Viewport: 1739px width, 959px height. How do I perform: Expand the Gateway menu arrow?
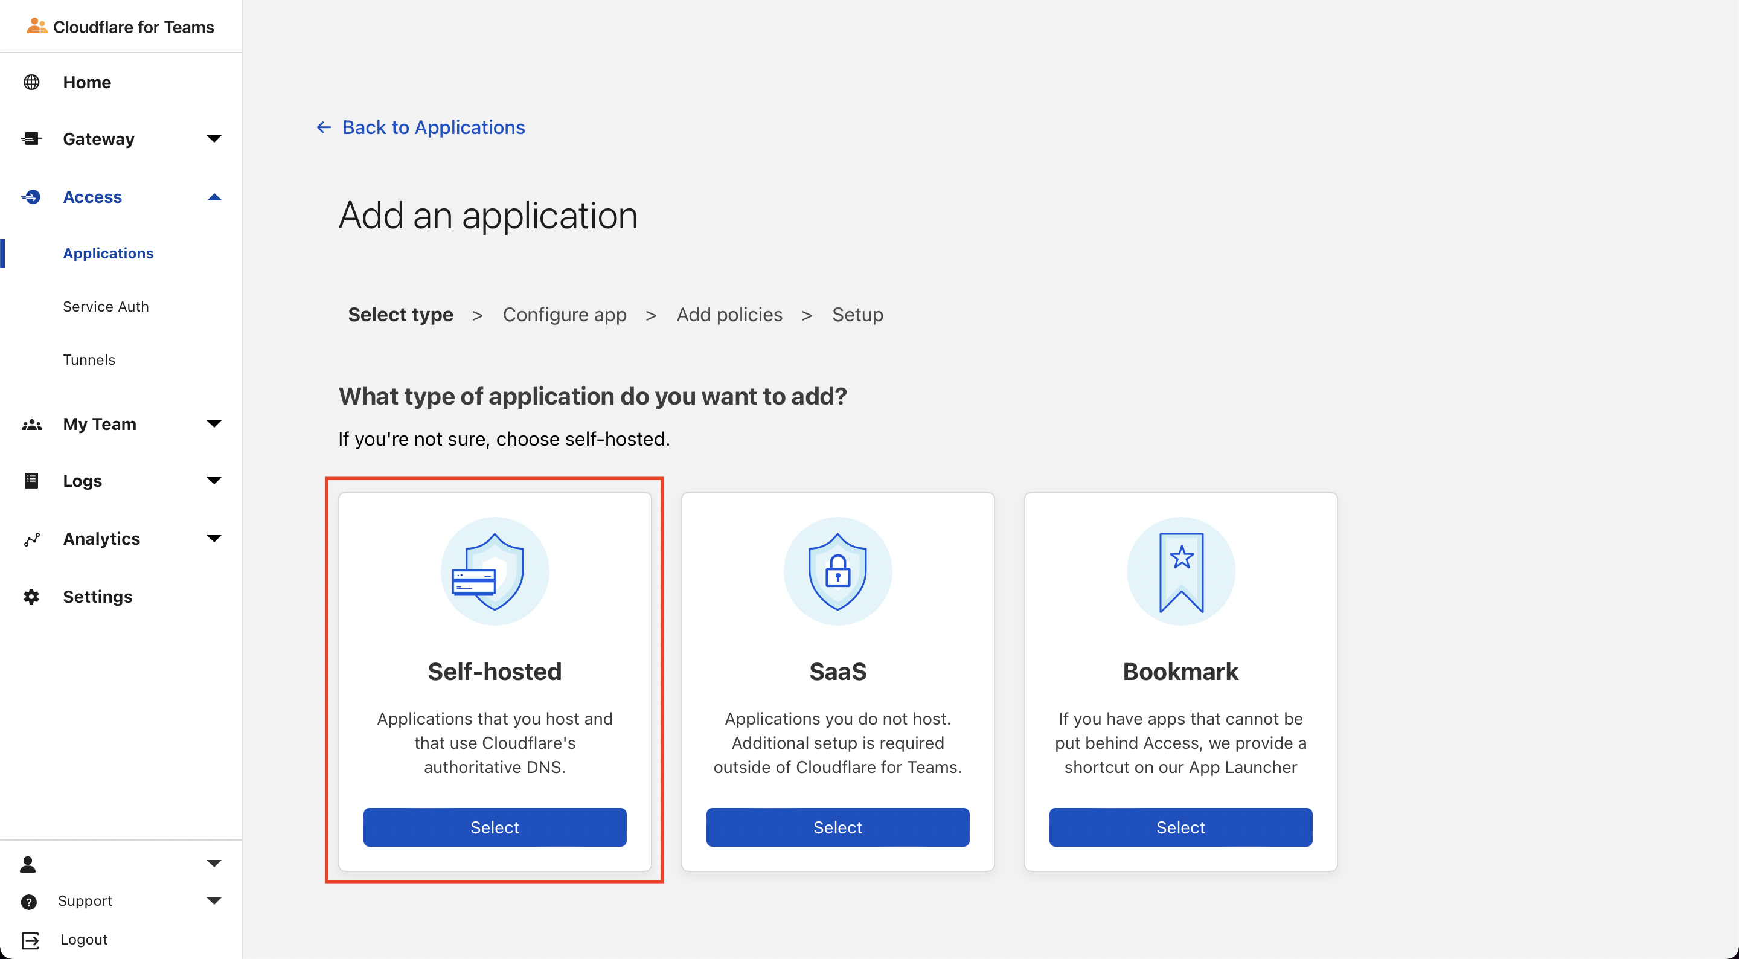coord(214,139)
